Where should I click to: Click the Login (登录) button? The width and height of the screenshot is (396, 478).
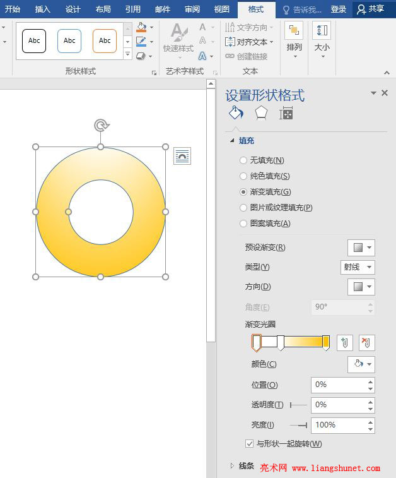338,9
